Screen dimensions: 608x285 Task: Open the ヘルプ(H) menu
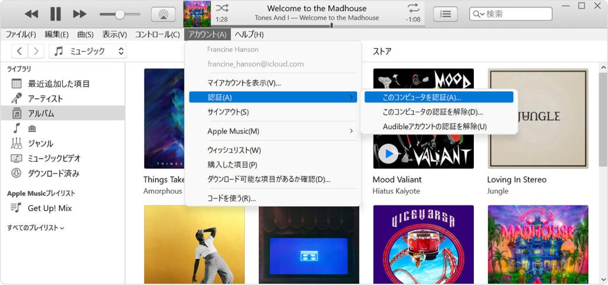pos(249,34)
